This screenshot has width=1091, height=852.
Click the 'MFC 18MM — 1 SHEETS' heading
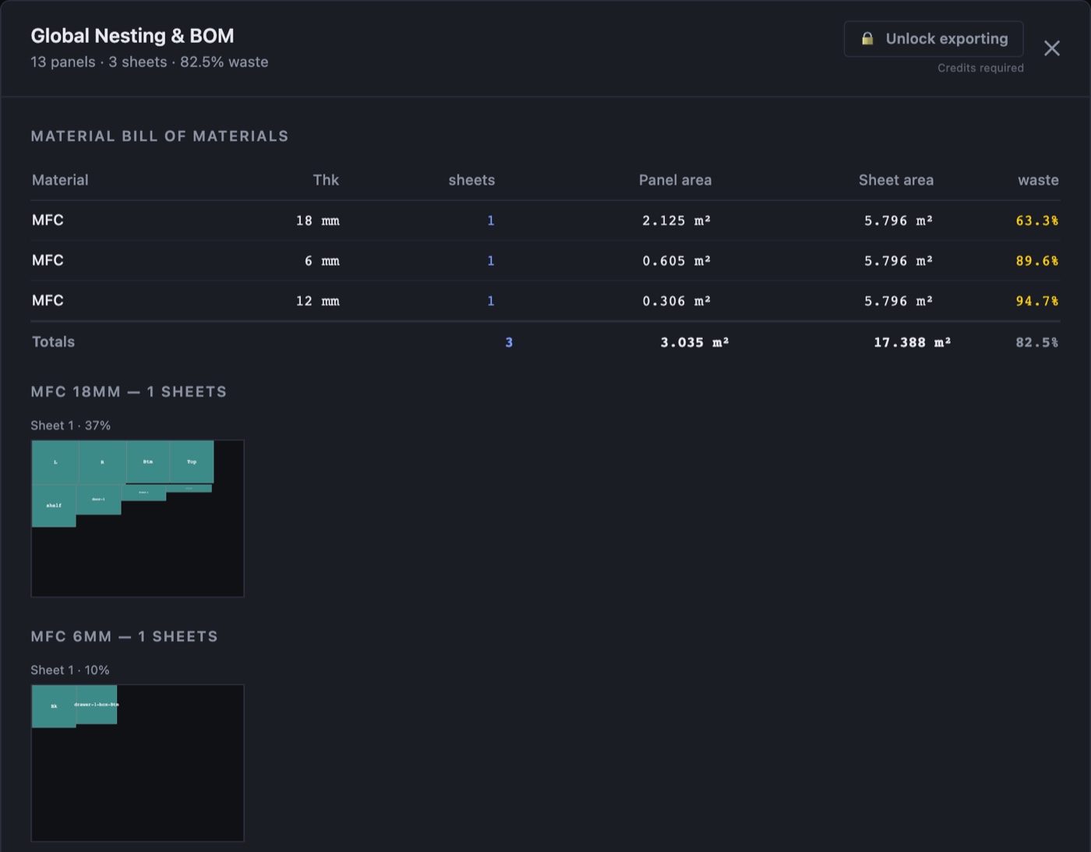[x=129, y=391]
